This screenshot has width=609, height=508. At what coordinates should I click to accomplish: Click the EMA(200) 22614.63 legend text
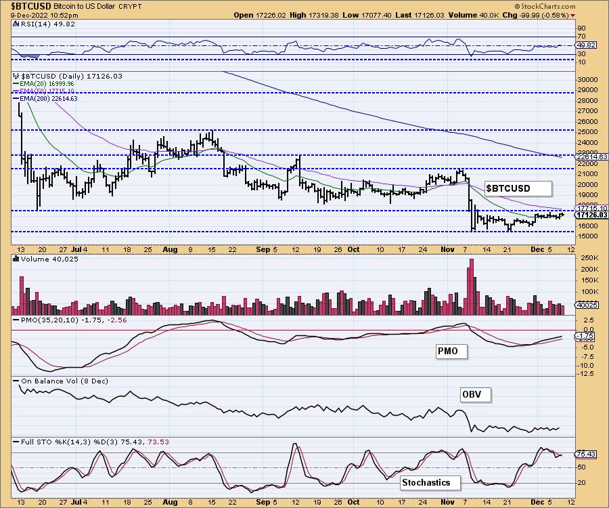(x=49, y=98)
